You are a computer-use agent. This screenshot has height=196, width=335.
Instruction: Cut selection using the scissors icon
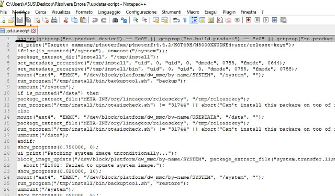point(66,20)
